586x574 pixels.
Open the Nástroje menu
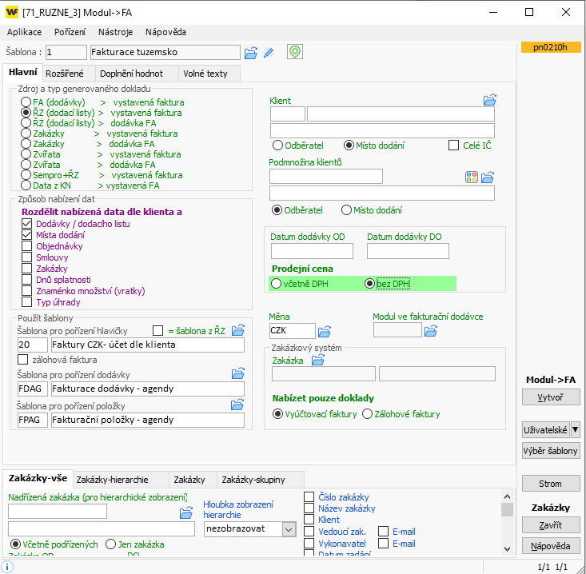[x=115, y=32]
